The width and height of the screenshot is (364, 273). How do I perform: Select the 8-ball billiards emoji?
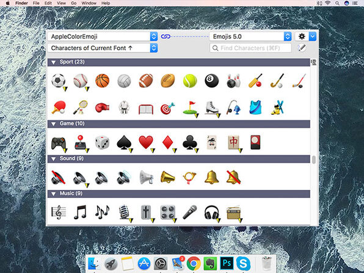pyautogui.click(x=211, y=81)
